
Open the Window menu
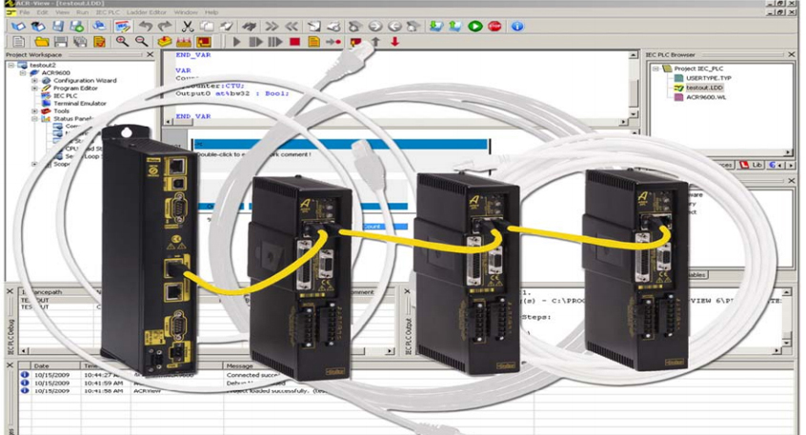(x=186, y=11)
